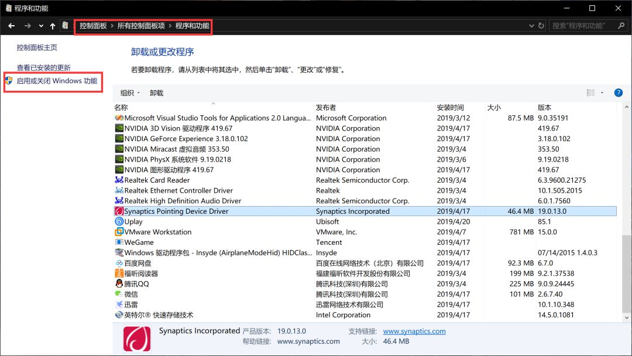This screenshot has height=356, width=632.
Task: Open the 组织 dropdown menu
Action: coord(129,92)
